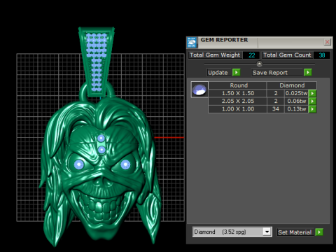Select the round gem thumbnail icon
This screenshot has height=252, width=336.
pyautogui.click(x=199, y=90)
